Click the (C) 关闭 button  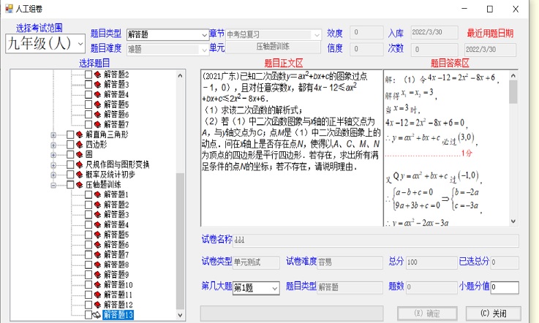(x=493, y=313)
